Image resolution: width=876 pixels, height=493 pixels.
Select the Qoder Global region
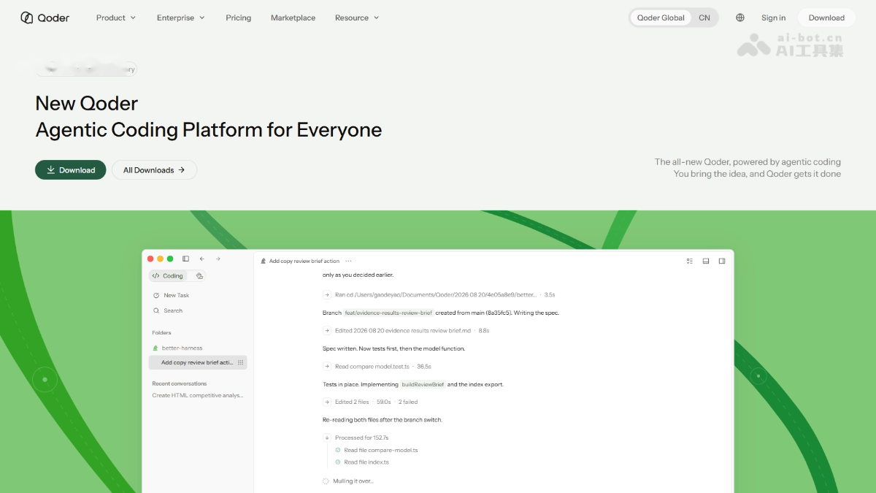661,18
